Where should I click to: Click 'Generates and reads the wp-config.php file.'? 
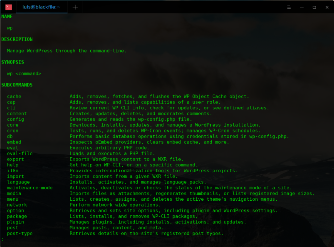(x=131, y=119)
